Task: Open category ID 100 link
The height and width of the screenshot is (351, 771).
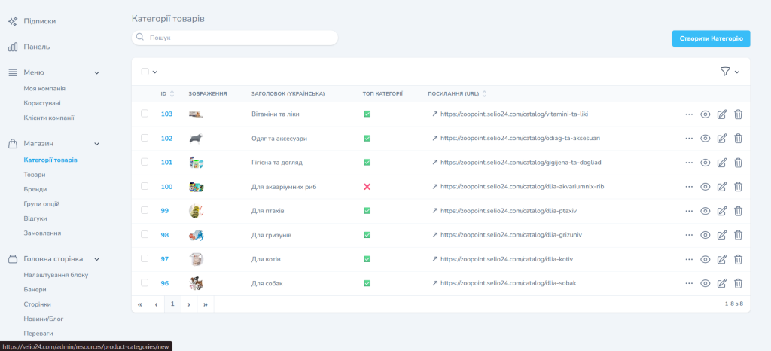Action: coord(166,187)
